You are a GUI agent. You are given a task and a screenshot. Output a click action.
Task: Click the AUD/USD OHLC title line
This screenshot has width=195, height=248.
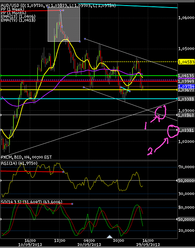coord(58,6)
